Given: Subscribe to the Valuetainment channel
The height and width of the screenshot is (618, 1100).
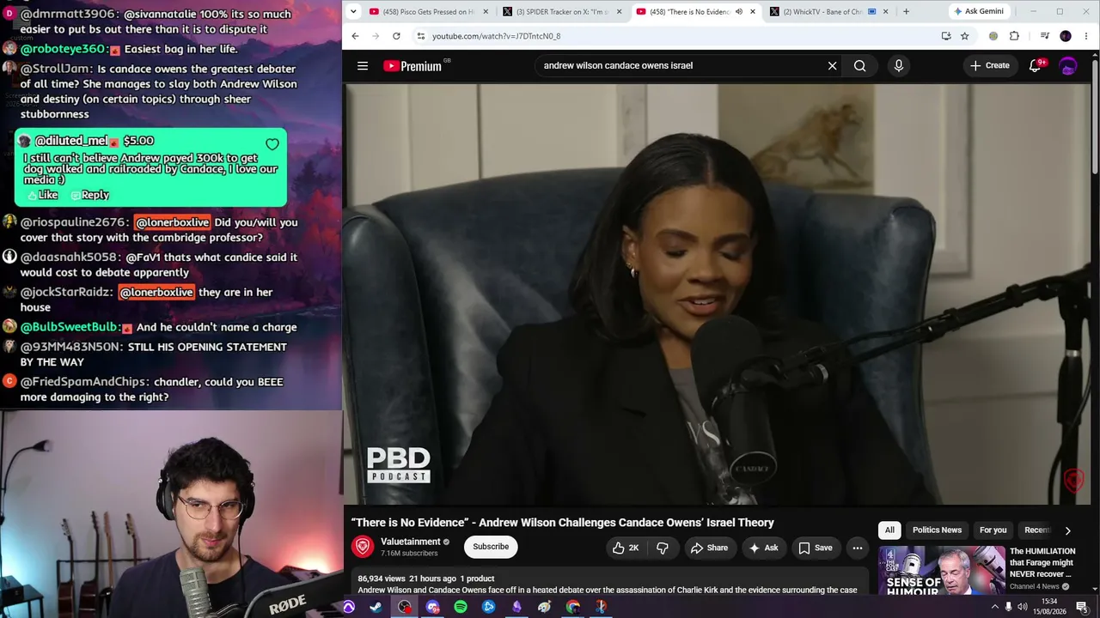Looking at the screenshot, I should [x=491, y=547].
